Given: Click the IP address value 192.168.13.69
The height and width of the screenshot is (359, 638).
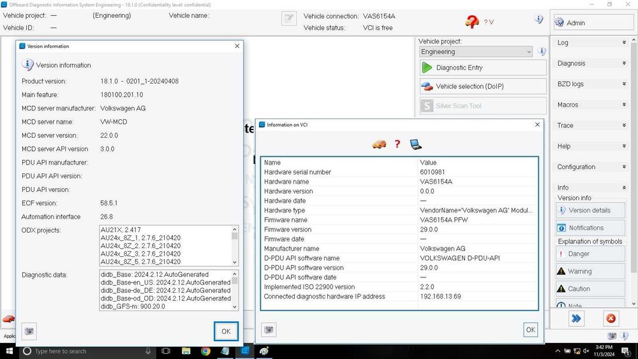Looking at the screenshot, I should [441, 297].
